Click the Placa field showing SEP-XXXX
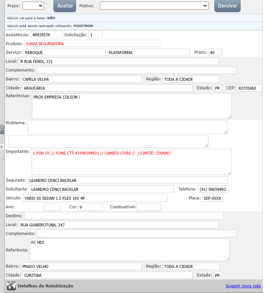The width and height of the screenshot is (270, 293). (x=212, y=198)
